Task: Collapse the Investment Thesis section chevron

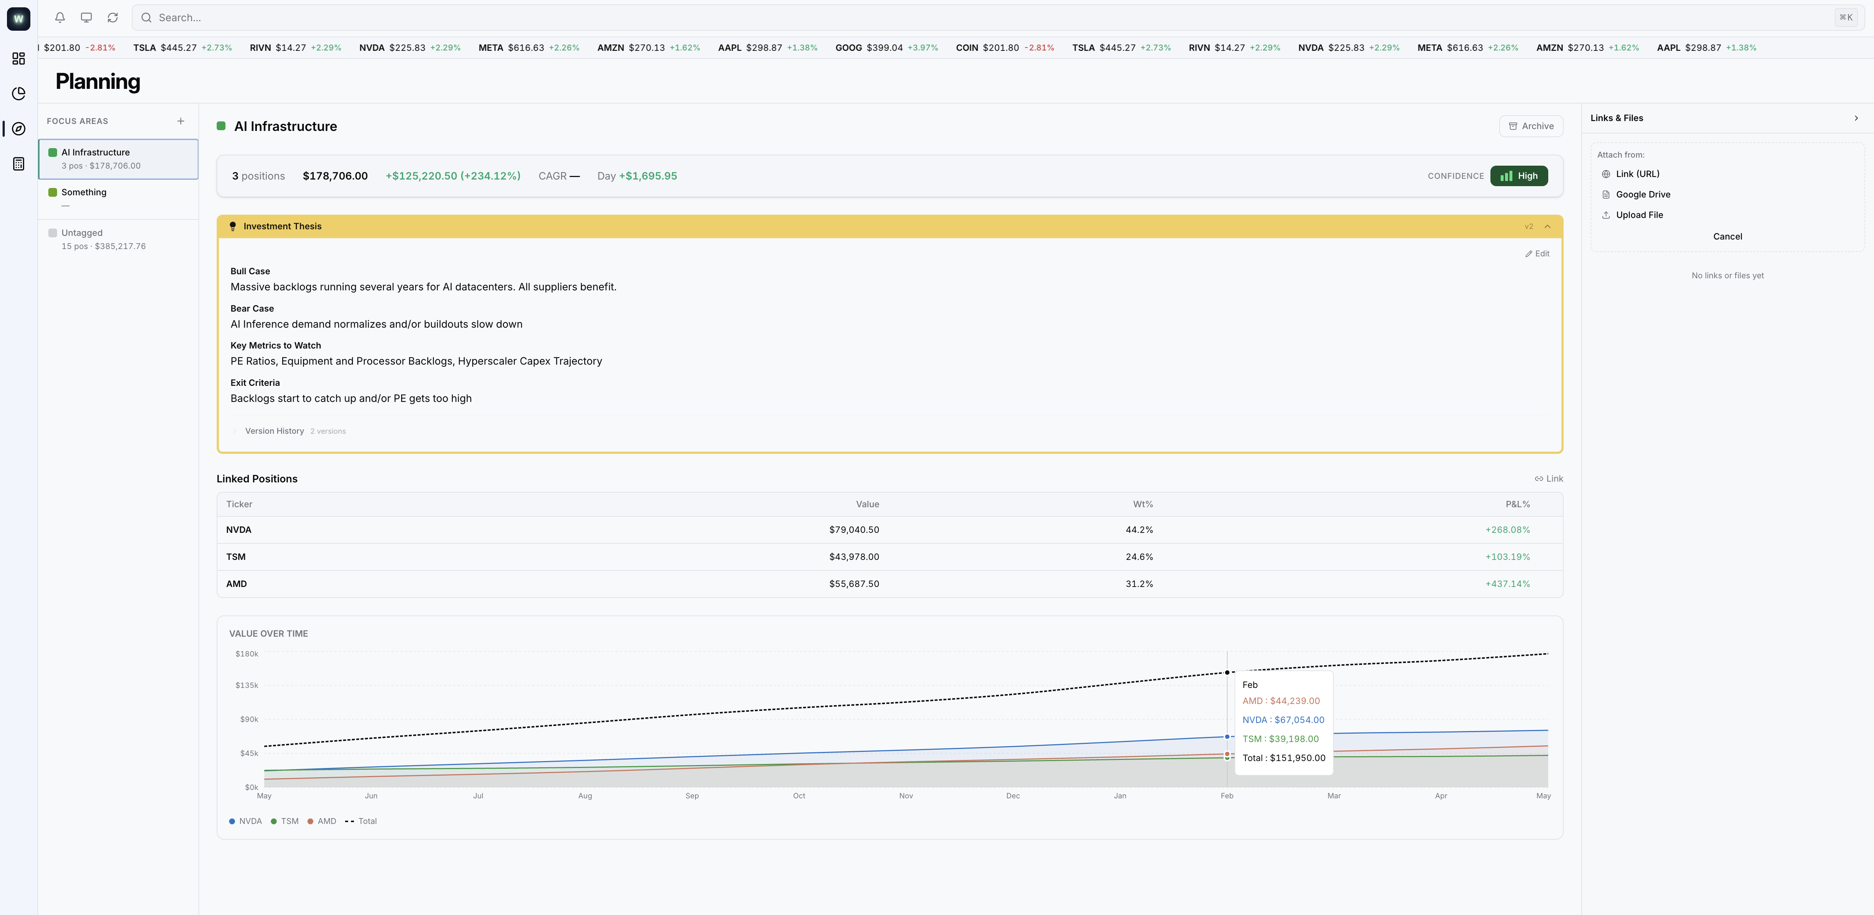Action: click(1548, 226)
